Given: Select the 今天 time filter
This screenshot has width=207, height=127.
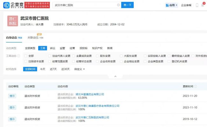Looking at the screenshot, I should [x=42, y=69].
